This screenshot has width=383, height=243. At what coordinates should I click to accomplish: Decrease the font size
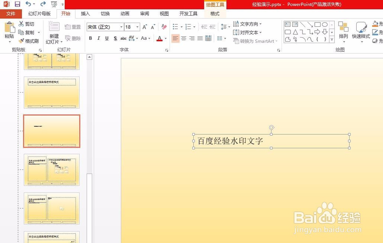point(153,27)
